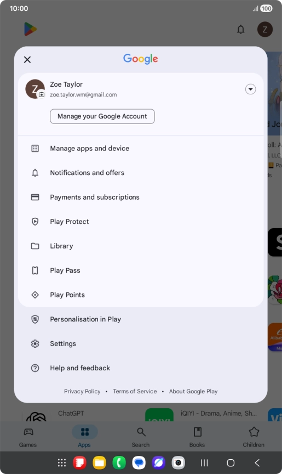This screenshot has height=474, width=282.
Task: Switch to the Games tab
Action: click(28, 437)
